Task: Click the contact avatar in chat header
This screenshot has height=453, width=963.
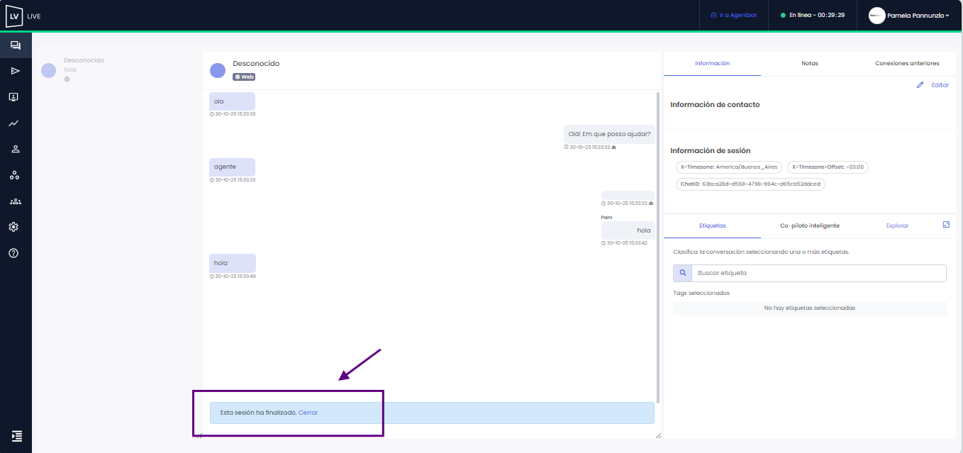Action: coord(218,70)
